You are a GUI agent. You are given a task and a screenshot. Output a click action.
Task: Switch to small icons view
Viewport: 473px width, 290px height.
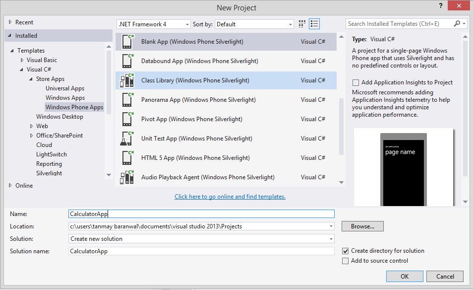[x=302, y=24]
